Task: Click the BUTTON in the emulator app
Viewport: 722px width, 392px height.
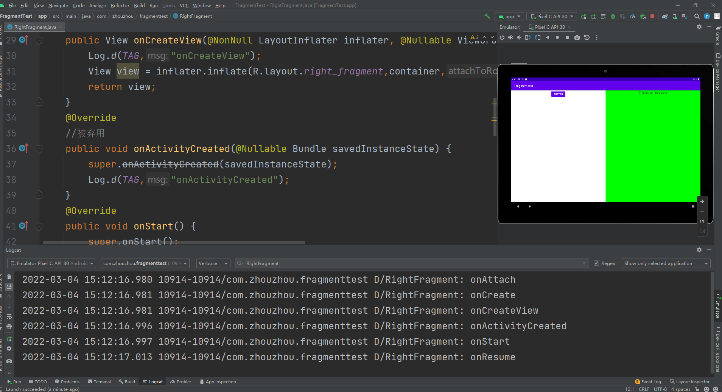Action: (558, 94)
